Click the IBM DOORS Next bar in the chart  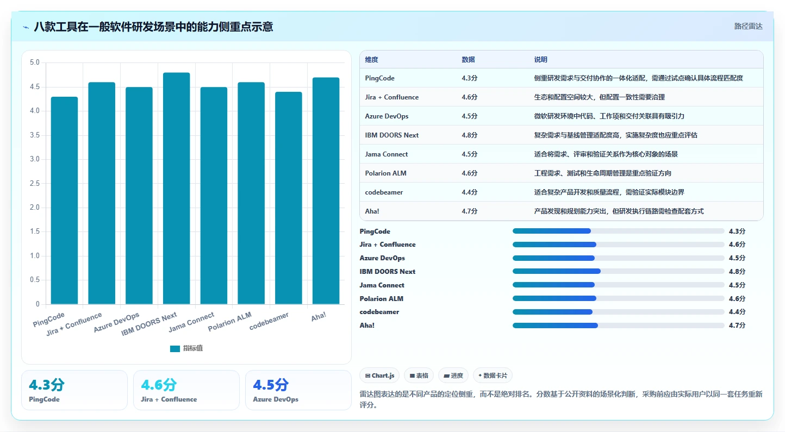(176, 189)
